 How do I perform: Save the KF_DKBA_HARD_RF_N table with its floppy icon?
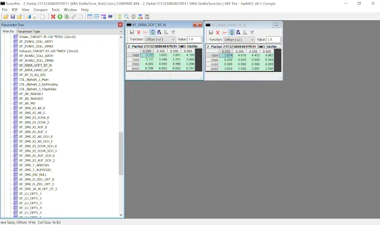(x=211, y=33)
